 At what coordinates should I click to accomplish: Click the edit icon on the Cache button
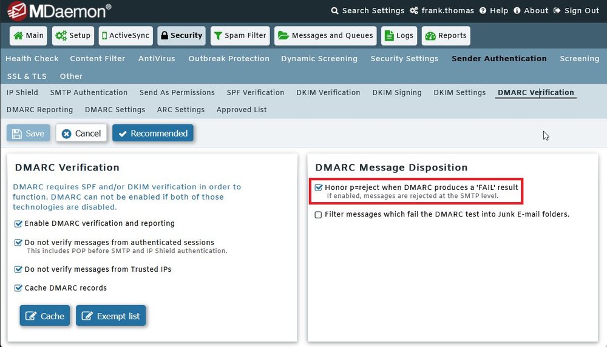tap(30, 315)
